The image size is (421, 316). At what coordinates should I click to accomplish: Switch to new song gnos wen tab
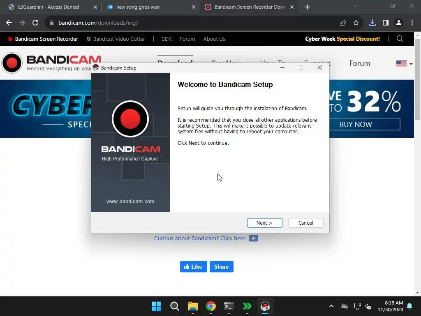click(138, 7)
